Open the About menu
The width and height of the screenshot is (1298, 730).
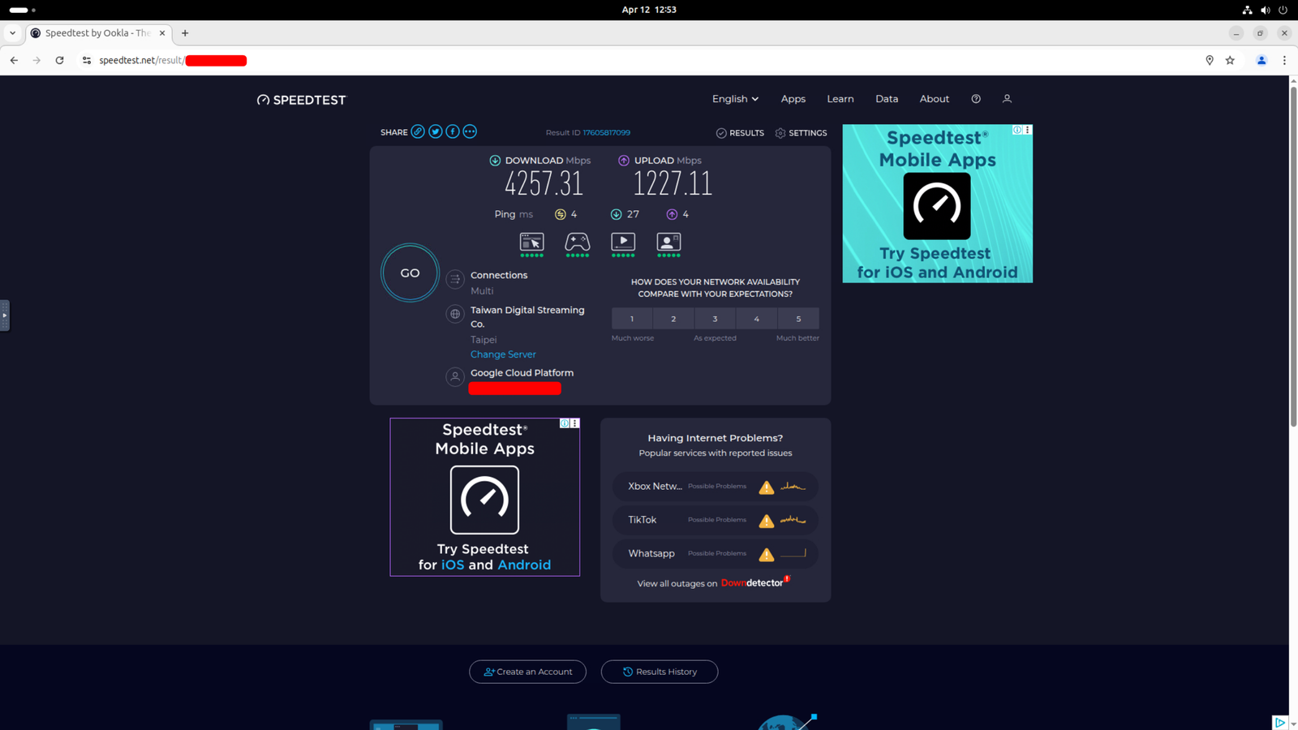click(935, 99)
